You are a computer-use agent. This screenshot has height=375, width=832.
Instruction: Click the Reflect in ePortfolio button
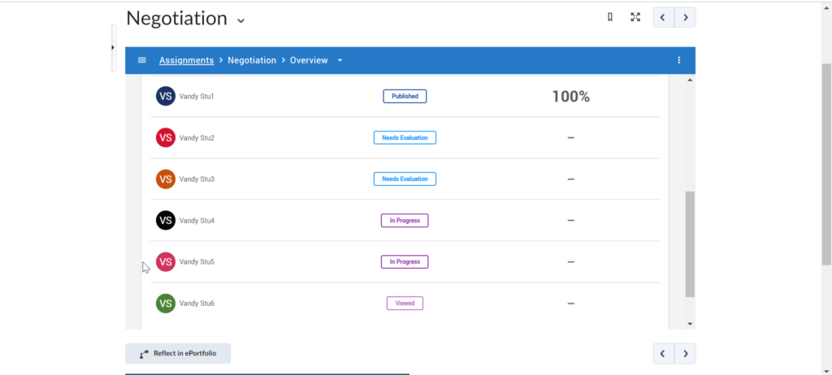coord(178,353)
